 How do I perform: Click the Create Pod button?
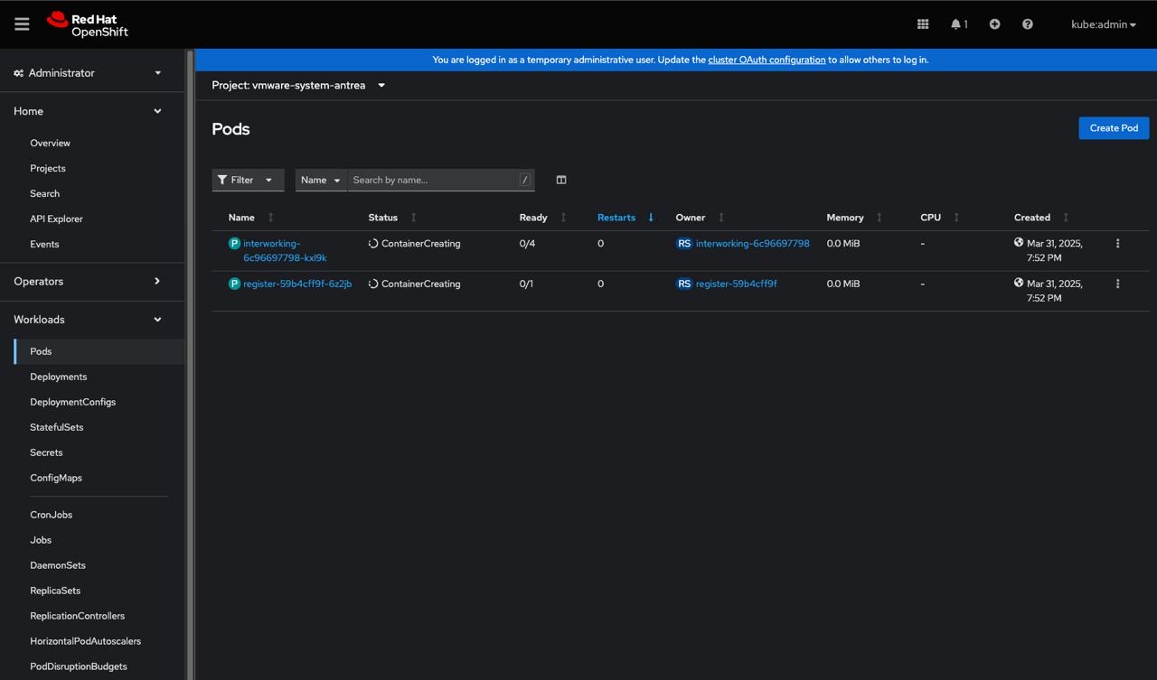tap(1114, 128)
